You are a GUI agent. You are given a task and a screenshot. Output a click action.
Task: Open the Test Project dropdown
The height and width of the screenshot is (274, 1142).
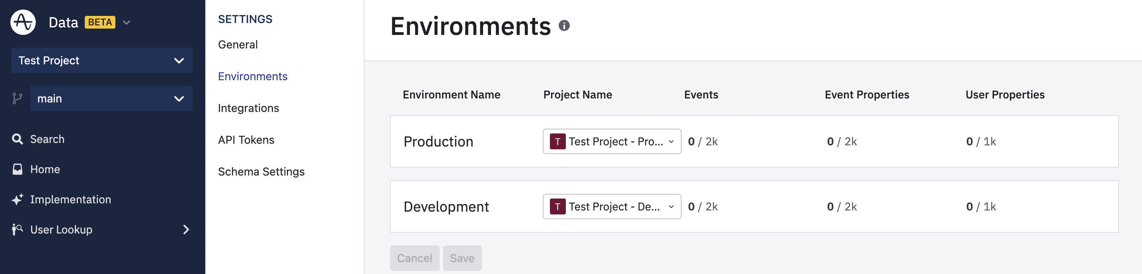(x=101, y=60)
